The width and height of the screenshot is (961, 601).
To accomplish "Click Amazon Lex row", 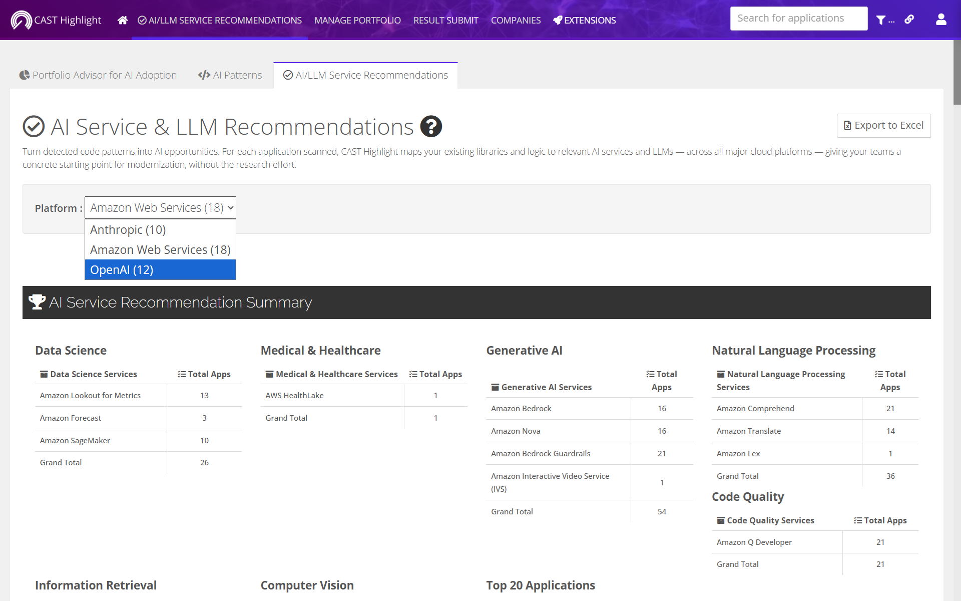I will 815,453.
